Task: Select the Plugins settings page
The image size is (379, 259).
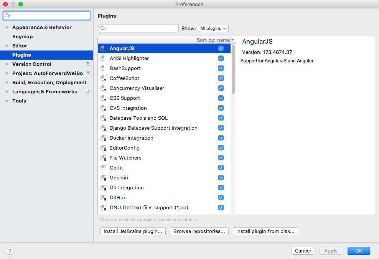Action: pos(47,55)
